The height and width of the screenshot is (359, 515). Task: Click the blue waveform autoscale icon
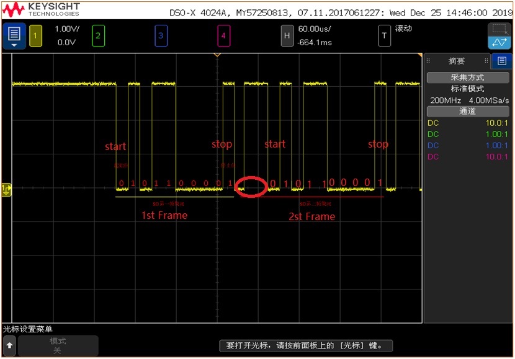tap(499, 43)
